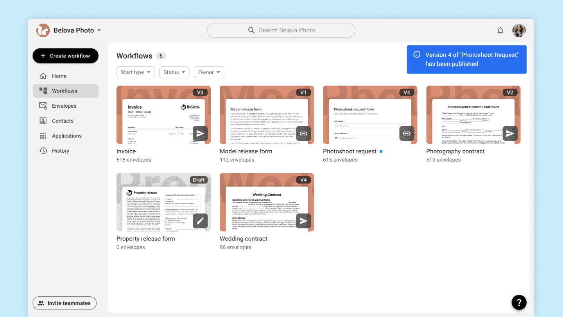
Task: Click the link icon on Photoshoot request card
Action: [407, 134]
